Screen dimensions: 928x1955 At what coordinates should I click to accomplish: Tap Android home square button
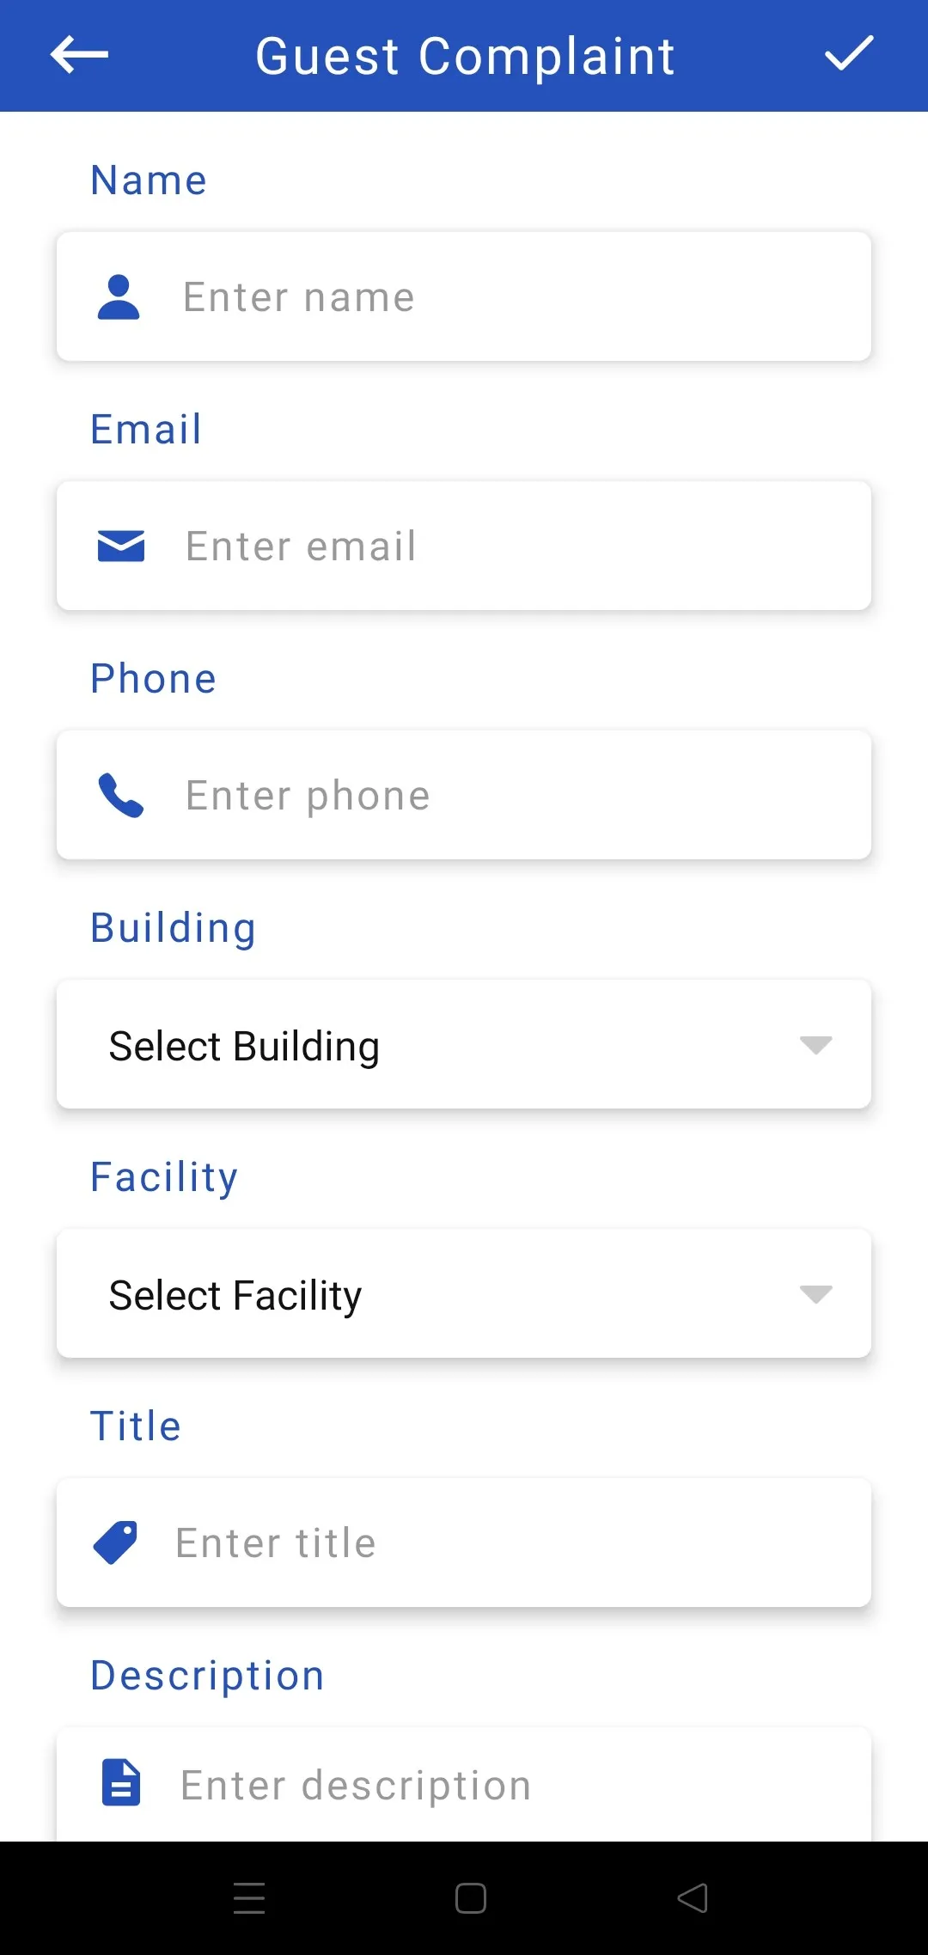pos(471,1897)
